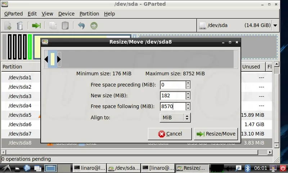Viewport: 288px width, 173px height.
Task: Click the horizontal scrollbar right arrow
Action: click(270, 152)
